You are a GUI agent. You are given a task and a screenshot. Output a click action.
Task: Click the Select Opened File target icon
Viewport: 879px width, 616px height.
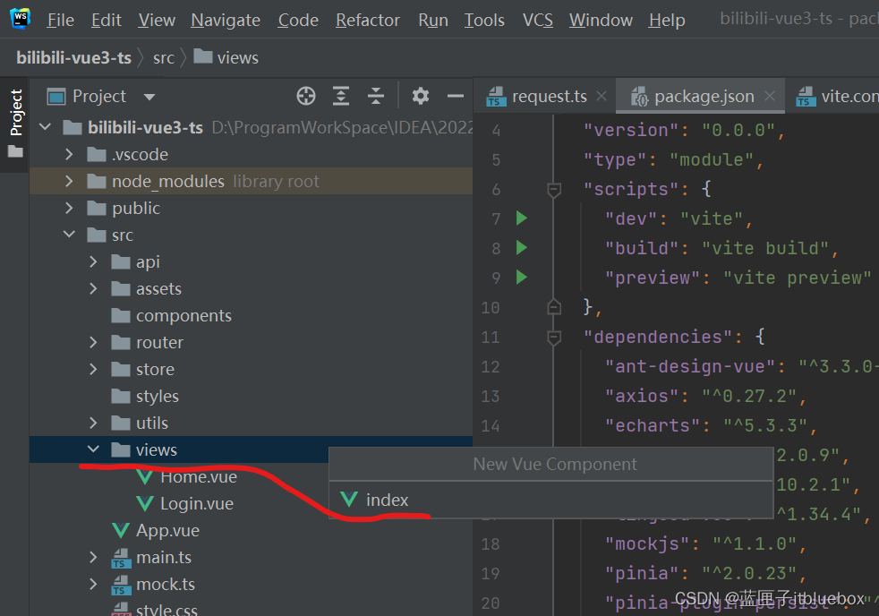click(x=306, y=96)
